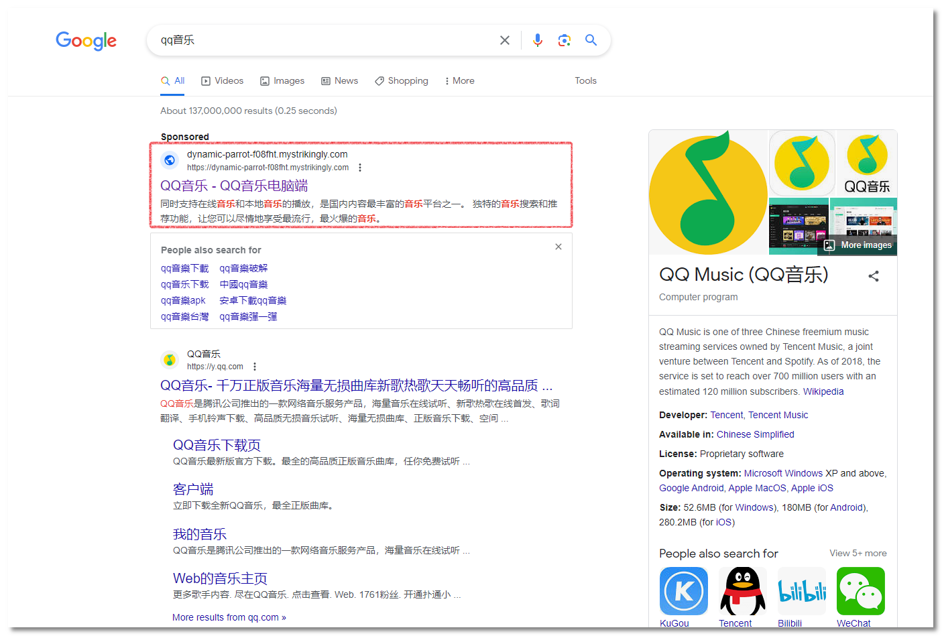Click the search magnifier icon

(x=591, y=40)
